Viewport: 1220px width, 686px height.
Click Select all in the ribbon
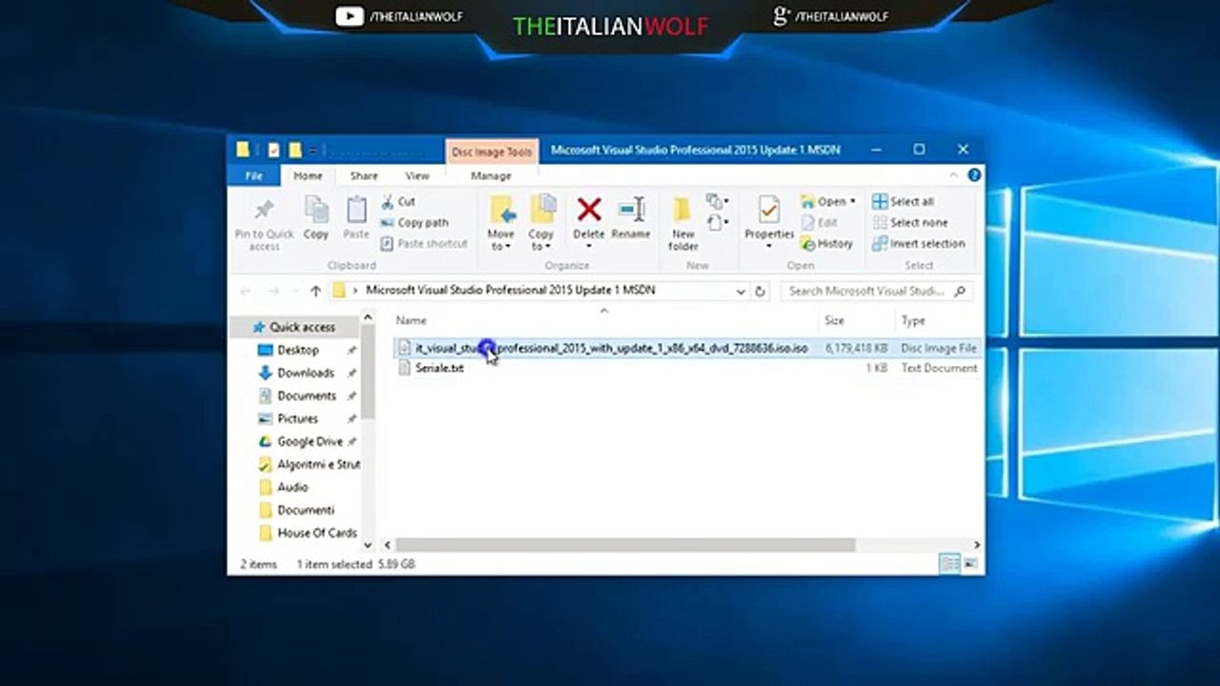[x=904, y=201]
